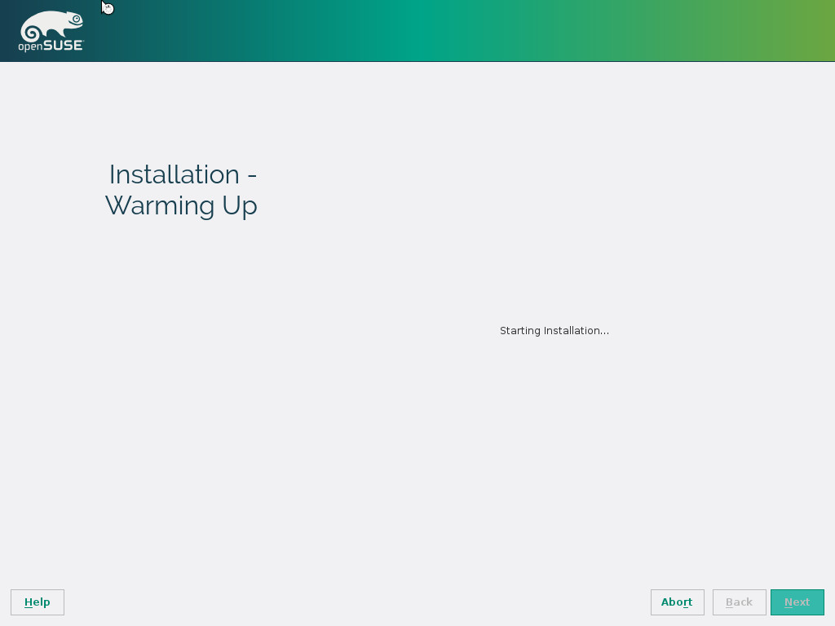Image resolution: width=835 pixels, height=626 pixels.
Task: Click the openSUSE wordmark text
Action: click(x=51, y=46)
